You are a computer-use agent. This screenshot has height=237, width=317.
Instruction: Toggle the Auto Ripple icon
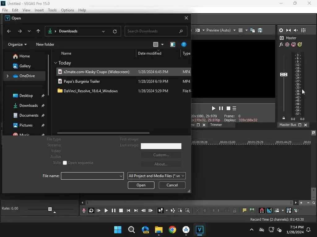[277, 210]
